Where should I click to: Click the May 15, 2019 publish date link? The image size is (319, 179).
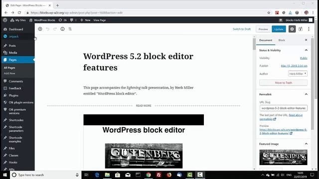[294, 66]
